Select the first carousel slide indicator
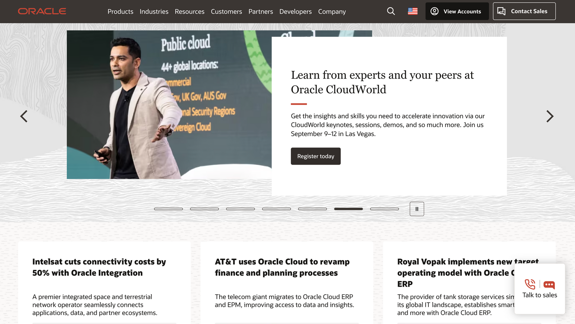Viewport: 575px width, 324px height. (169, 208)
